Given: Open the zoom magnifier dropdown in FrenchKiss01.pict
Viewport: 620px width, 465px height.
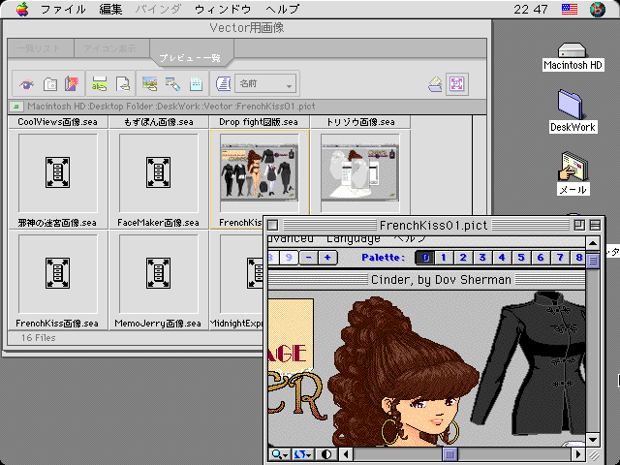Looking at the screenshot, I should click(280, 454).
